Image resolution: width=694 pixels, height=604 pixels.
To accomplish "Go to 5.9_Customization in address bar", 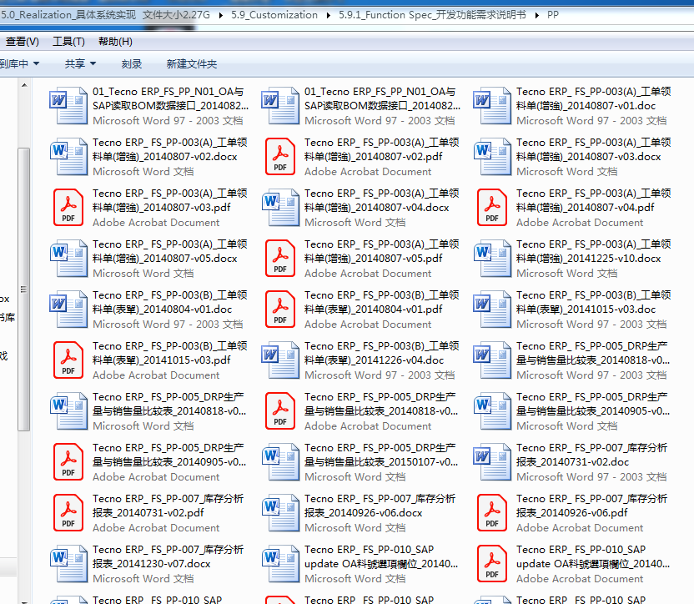I will tap(274, 15).
